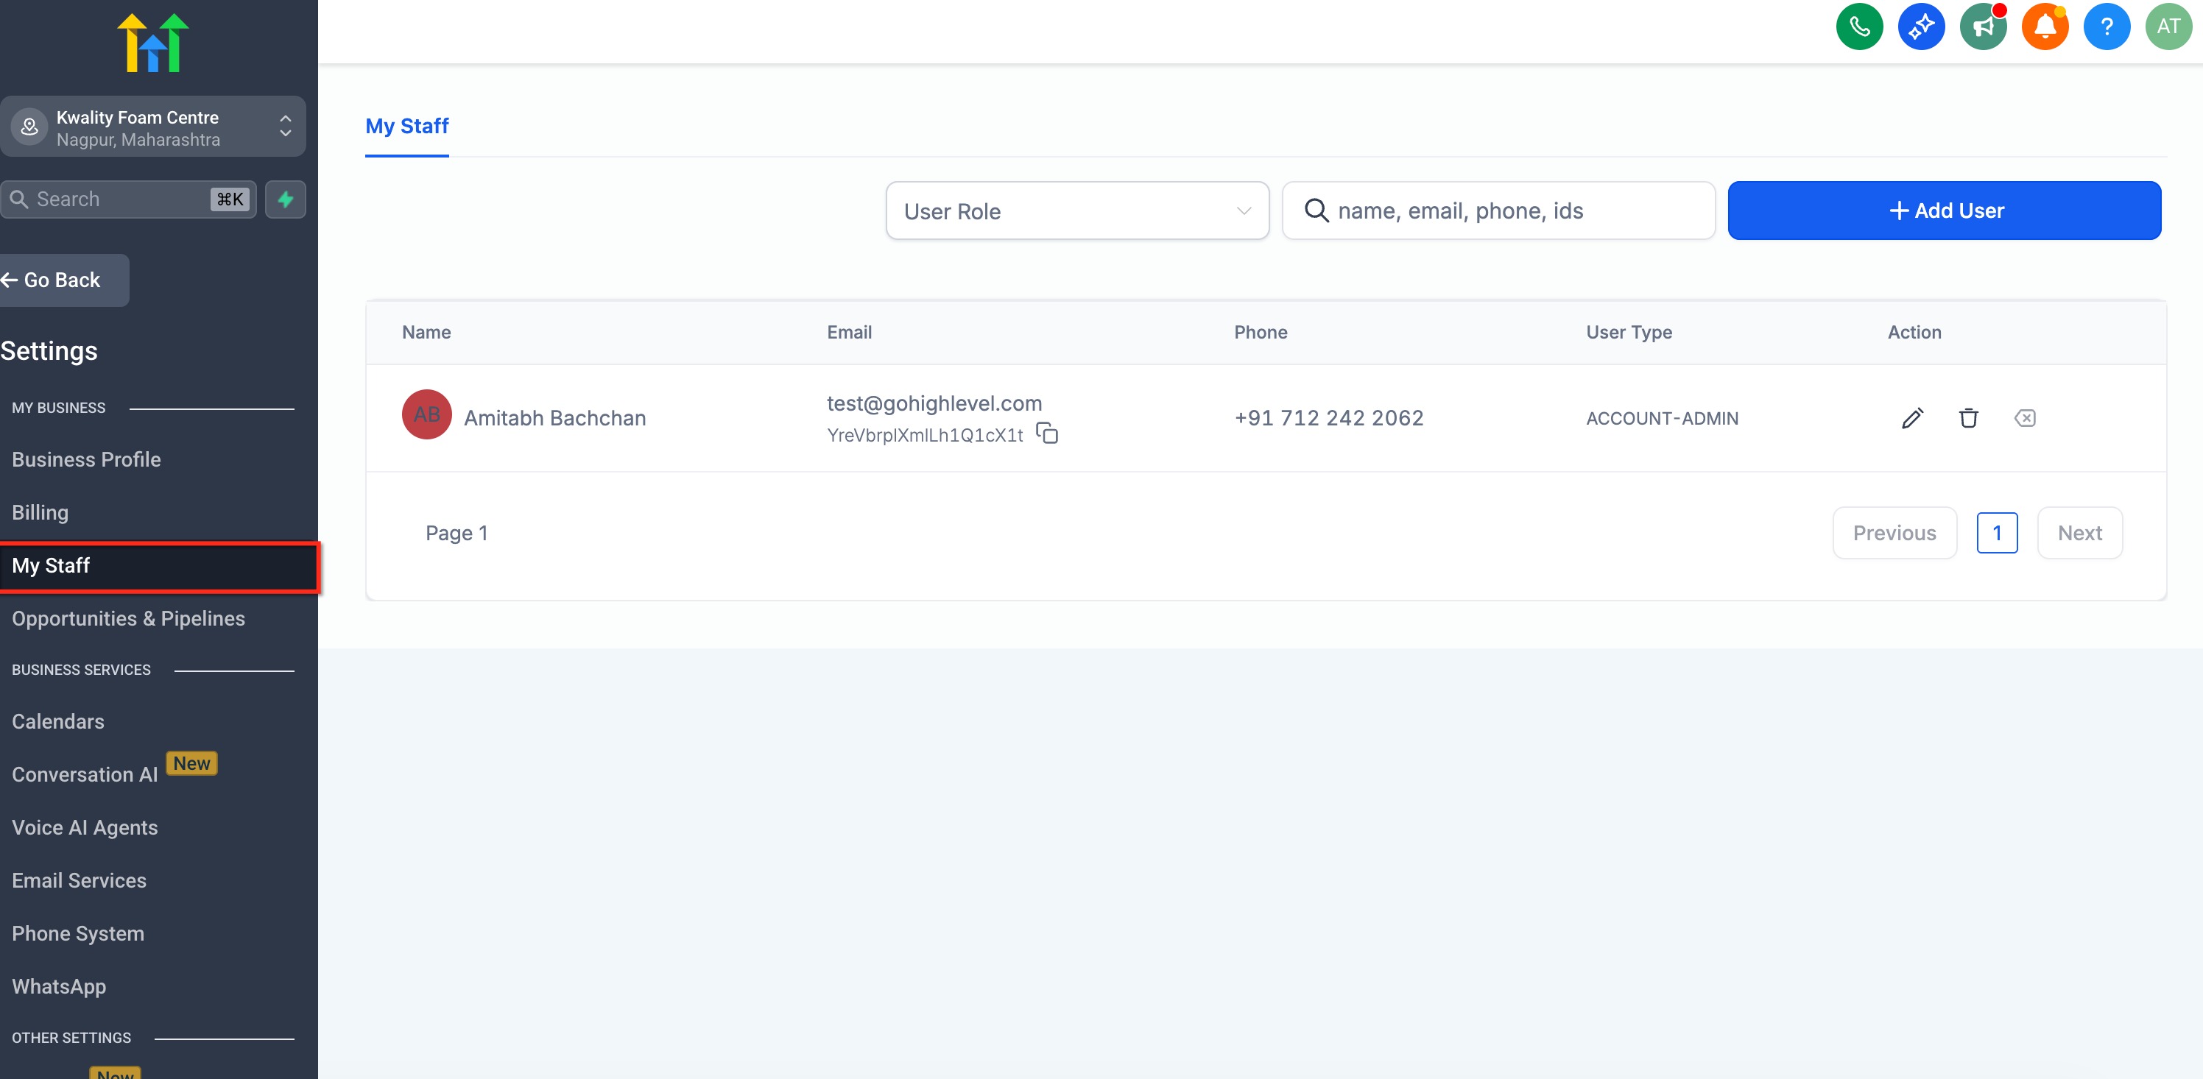Click the name, email, phone search field
Screen dimensions: 2203x1079
pos(1498,211)
